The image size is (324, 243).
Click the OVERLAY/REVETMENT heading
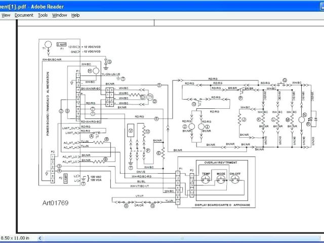pos(221,163)
